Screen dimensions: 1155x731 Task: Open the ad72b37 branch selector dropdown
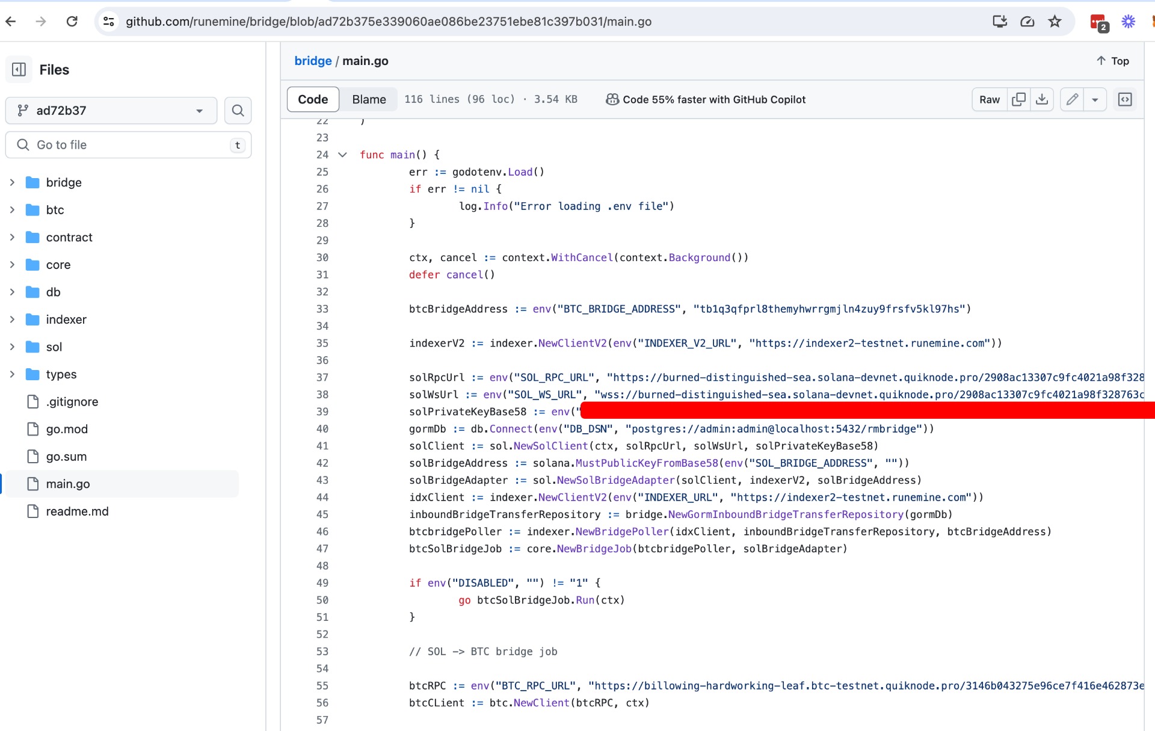point(111,111)
